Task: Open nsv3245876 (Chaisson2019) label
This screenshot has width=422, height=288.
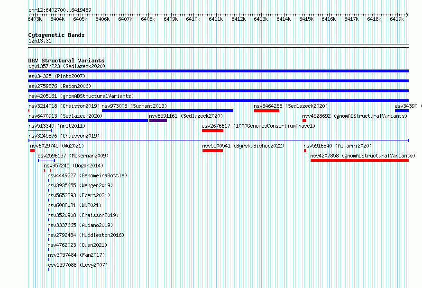Action: pos(64,136)
